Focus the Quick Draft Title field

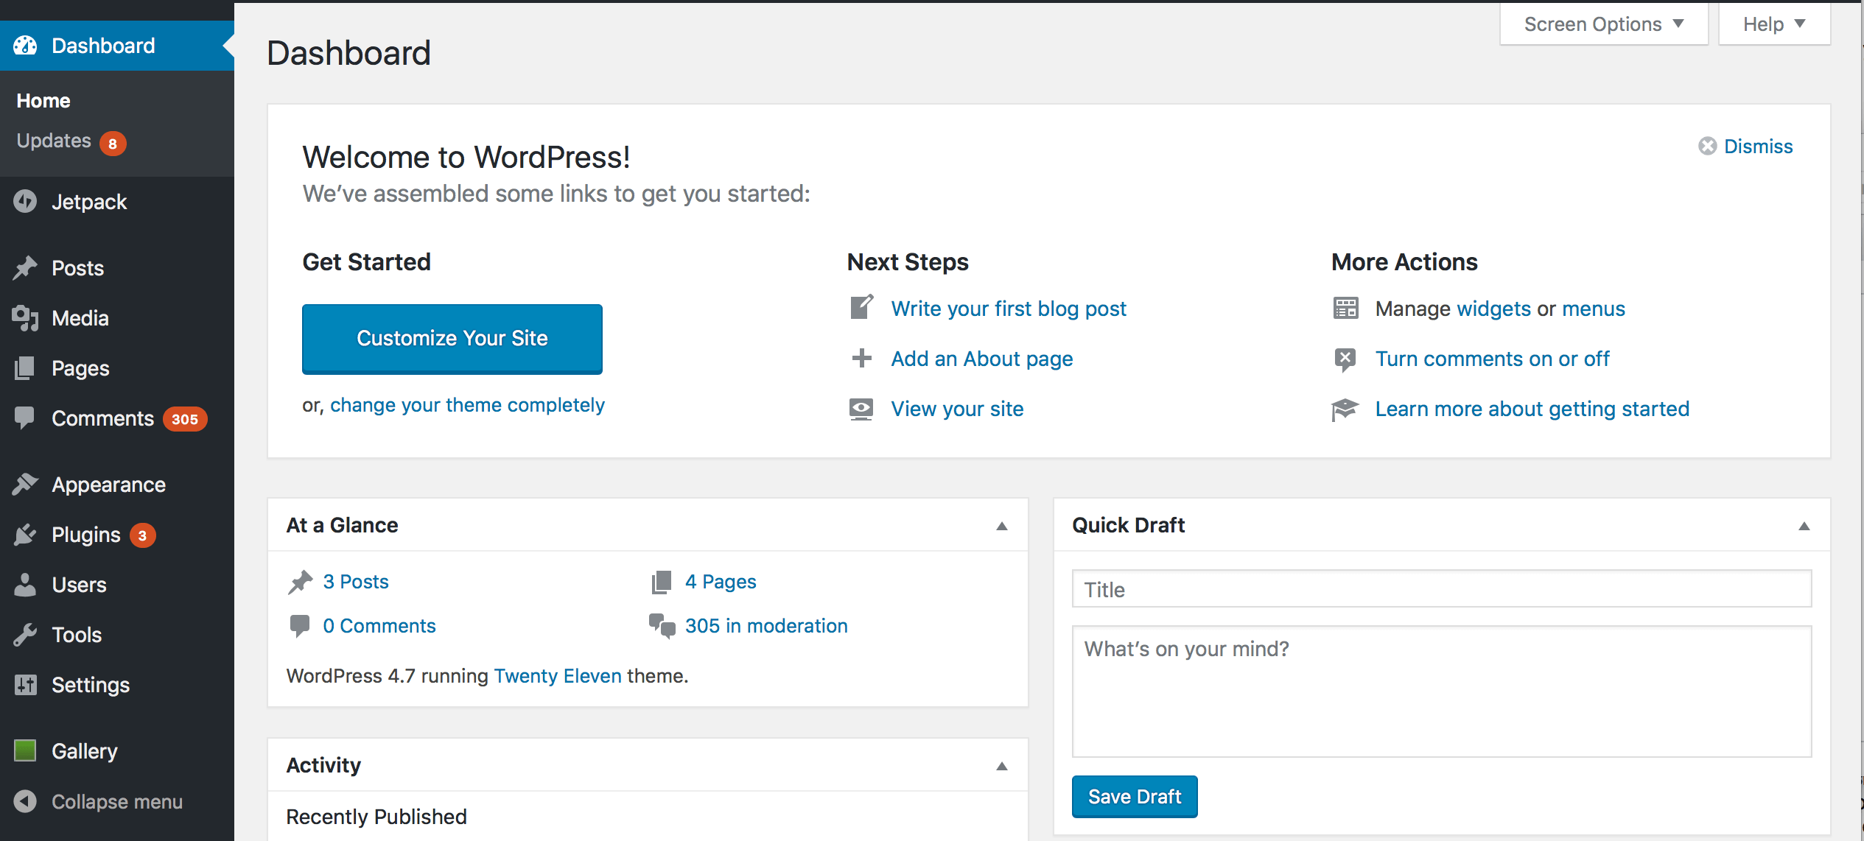[x=1441, y=589]
